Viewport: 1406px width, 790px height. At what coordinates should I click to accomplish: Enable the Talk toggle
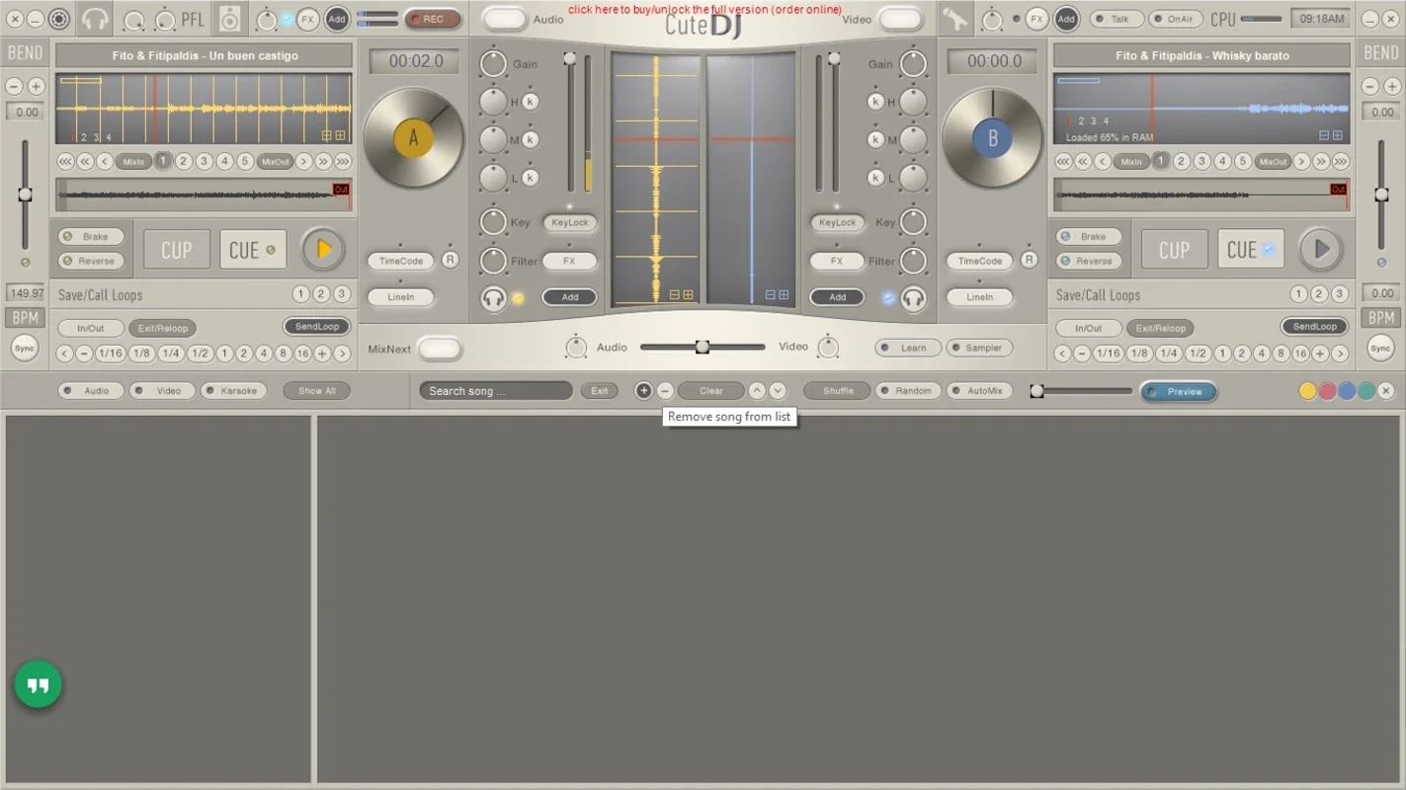coord(1117,19)
